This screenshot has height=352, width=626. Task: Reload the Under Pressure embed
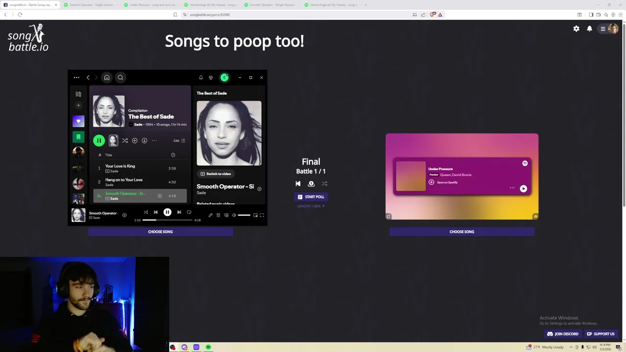(x=388, y=217)
